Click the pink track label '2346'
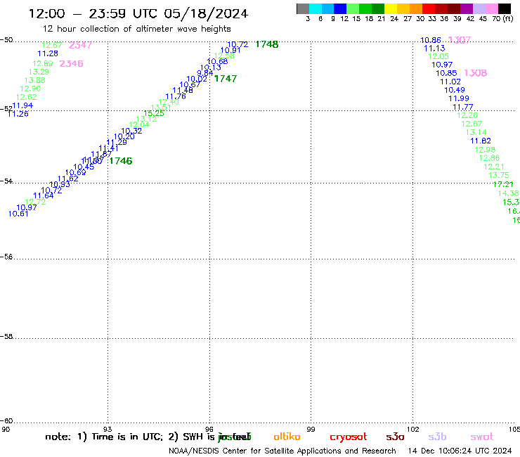The image size is (520, 457). (x=71, y=63)
